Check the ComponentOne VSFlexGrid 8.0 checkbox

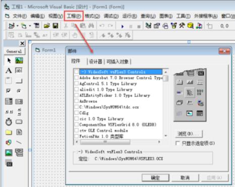(x=77, y=124)
